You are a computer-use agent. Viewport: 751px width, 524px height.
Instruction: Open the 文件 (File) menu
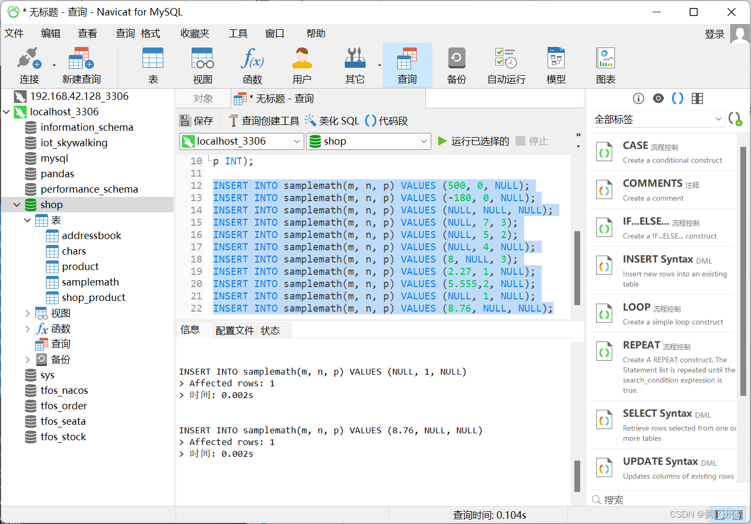tap(14, 34)
